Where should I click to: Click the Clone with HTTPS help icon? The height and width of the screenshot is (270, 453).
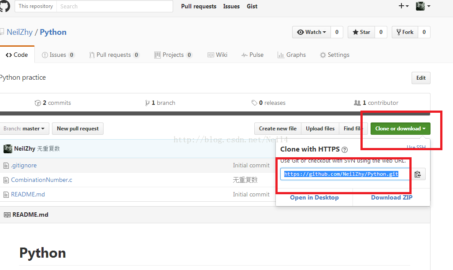[x=344, y=150]
